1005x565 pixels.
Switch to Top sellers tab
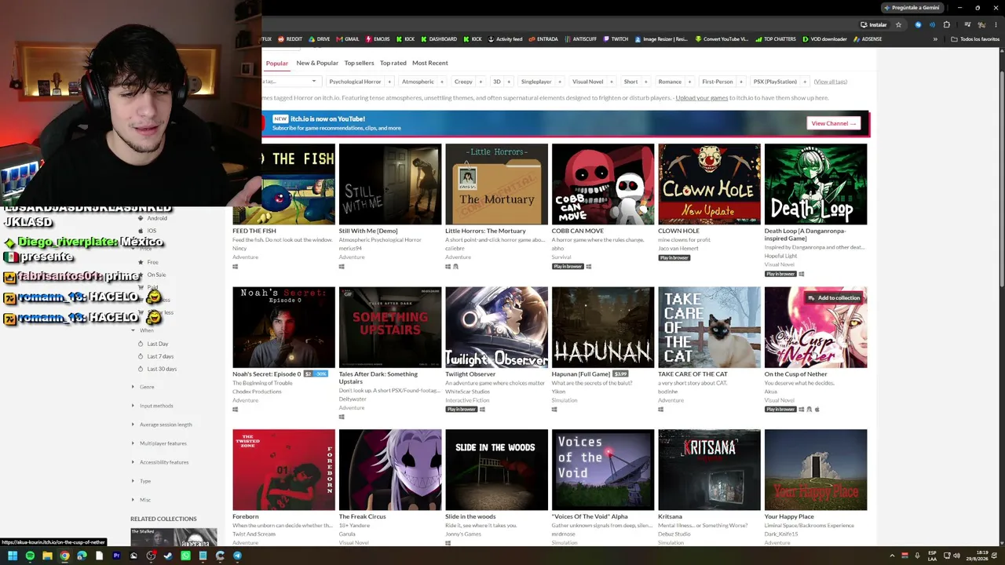pos(359,63)
